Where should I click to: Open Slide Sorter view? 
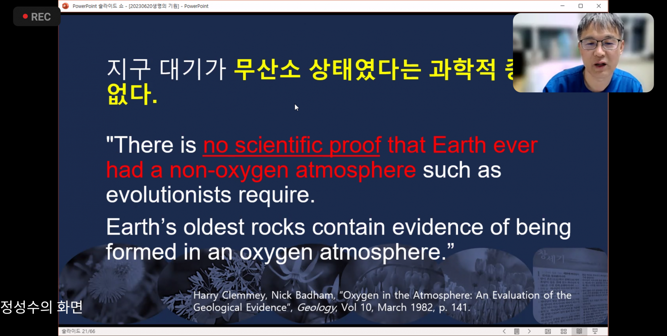[563, 331]
